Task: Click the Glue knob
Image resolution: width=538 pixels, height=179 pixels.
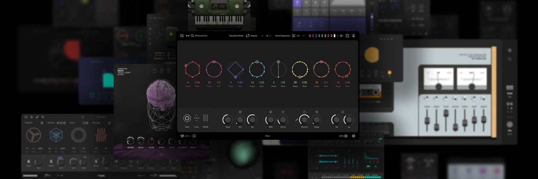Action: tap(228, 119)
